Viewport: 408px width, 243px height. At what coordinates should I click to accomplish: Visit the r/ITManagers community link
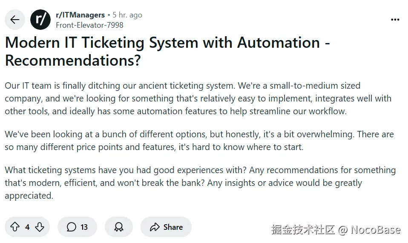pos(80,15)
